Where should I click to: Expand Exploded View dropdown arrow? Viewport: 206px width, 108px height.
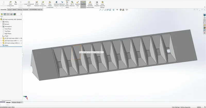[78, 7]
